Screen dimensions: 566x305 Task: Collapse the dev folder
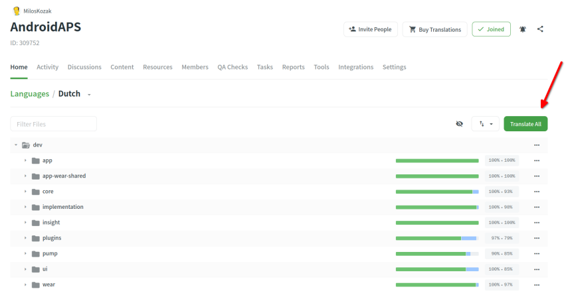pyautogui.click(x=16, y=145)
